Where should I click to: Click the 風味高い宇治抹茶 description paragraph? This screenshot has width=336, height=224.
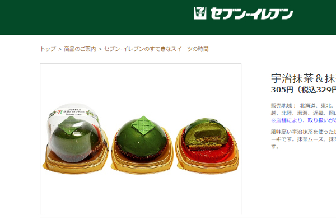(x=304, y=139)
